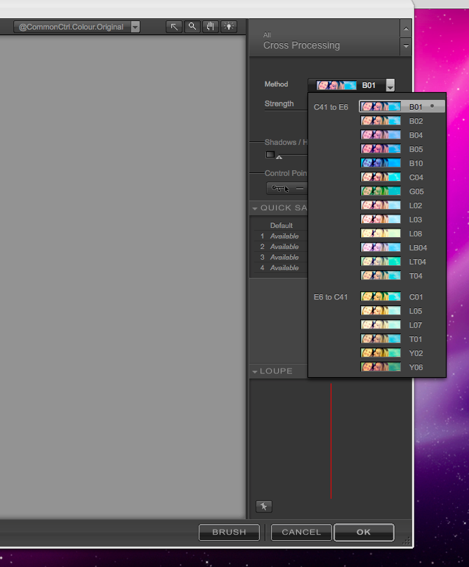Click the filter list up arrow
The height and width of the screenshot is (567, 469).
point(406,29)
